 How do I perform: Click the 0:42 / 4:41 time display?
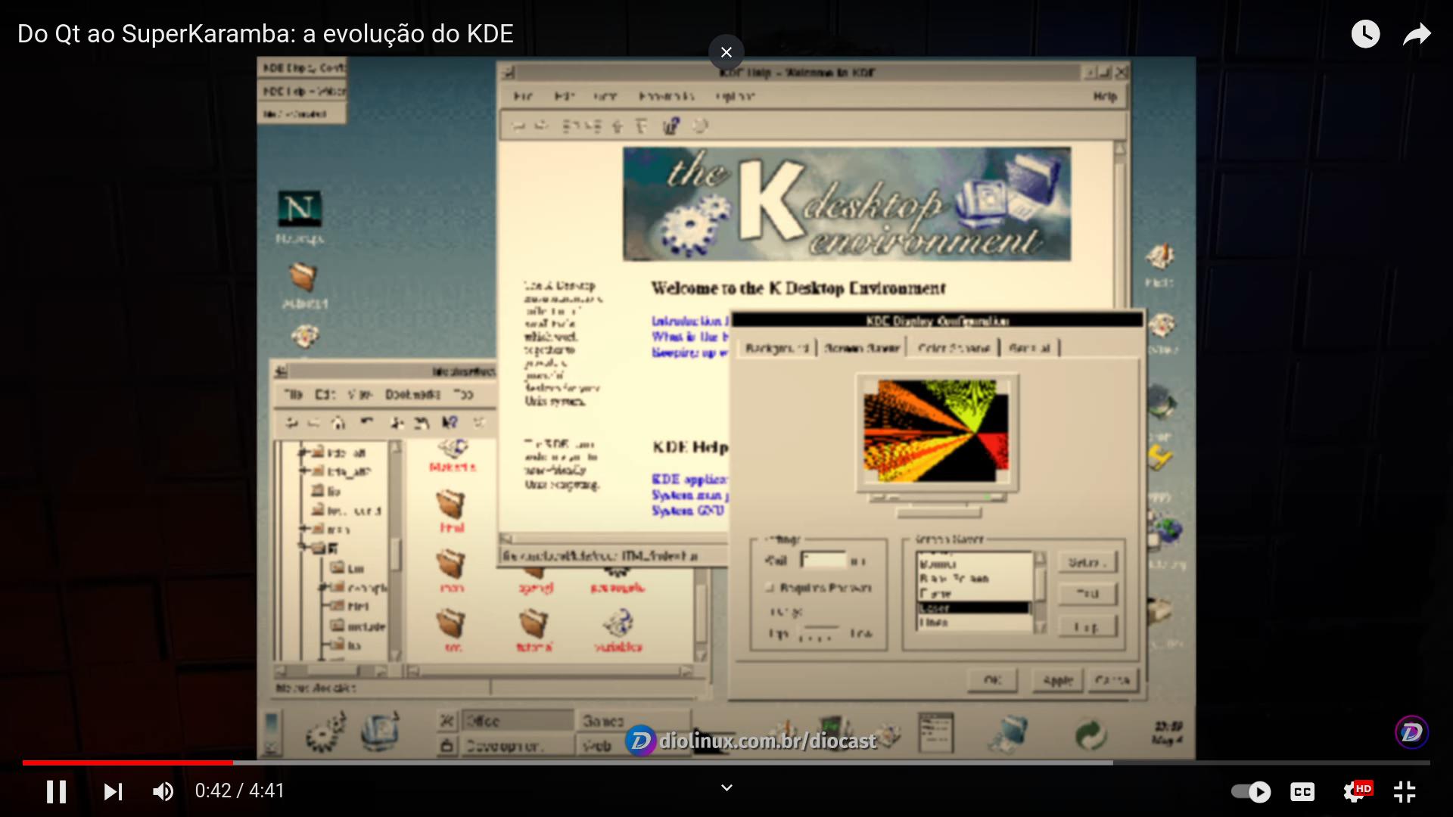tap(240, 791)
